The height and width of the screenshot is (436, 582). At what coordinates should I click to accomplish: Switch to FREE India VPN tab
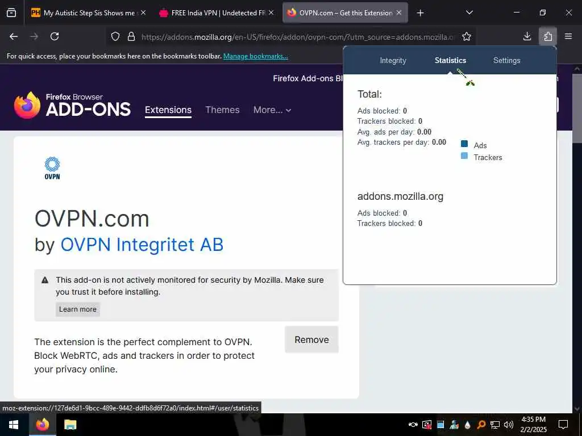coord(218,13)
